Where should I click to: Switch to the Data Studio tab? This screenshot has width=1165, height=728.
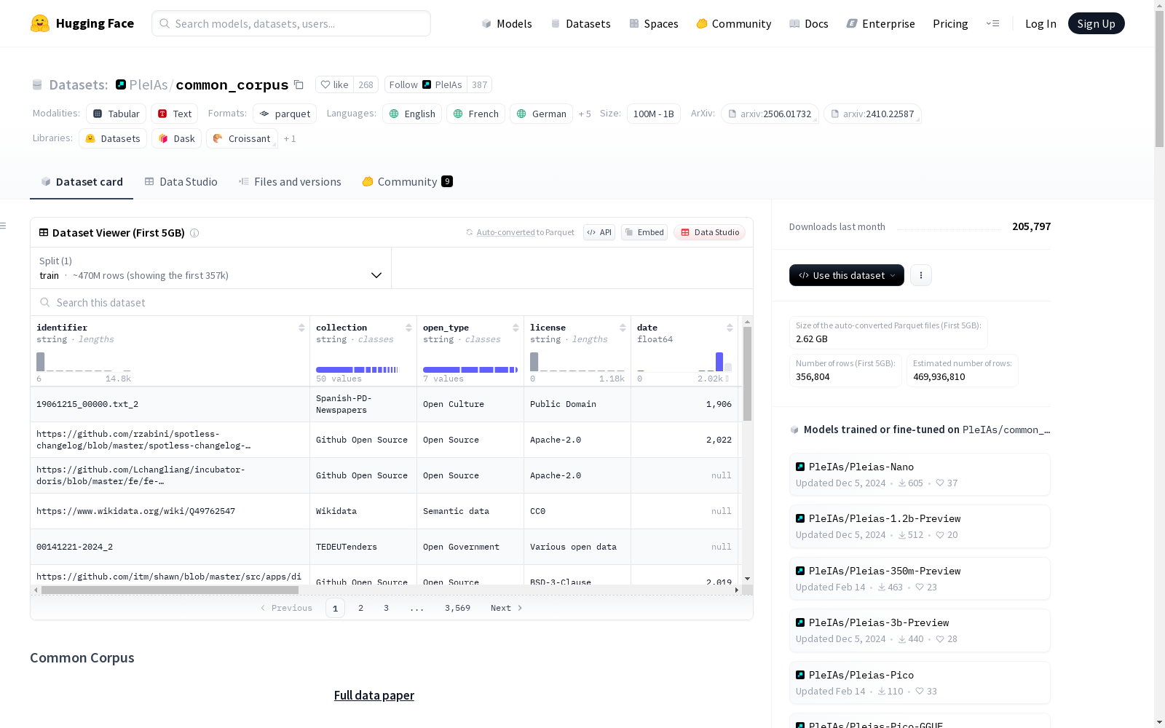[181, 182]
